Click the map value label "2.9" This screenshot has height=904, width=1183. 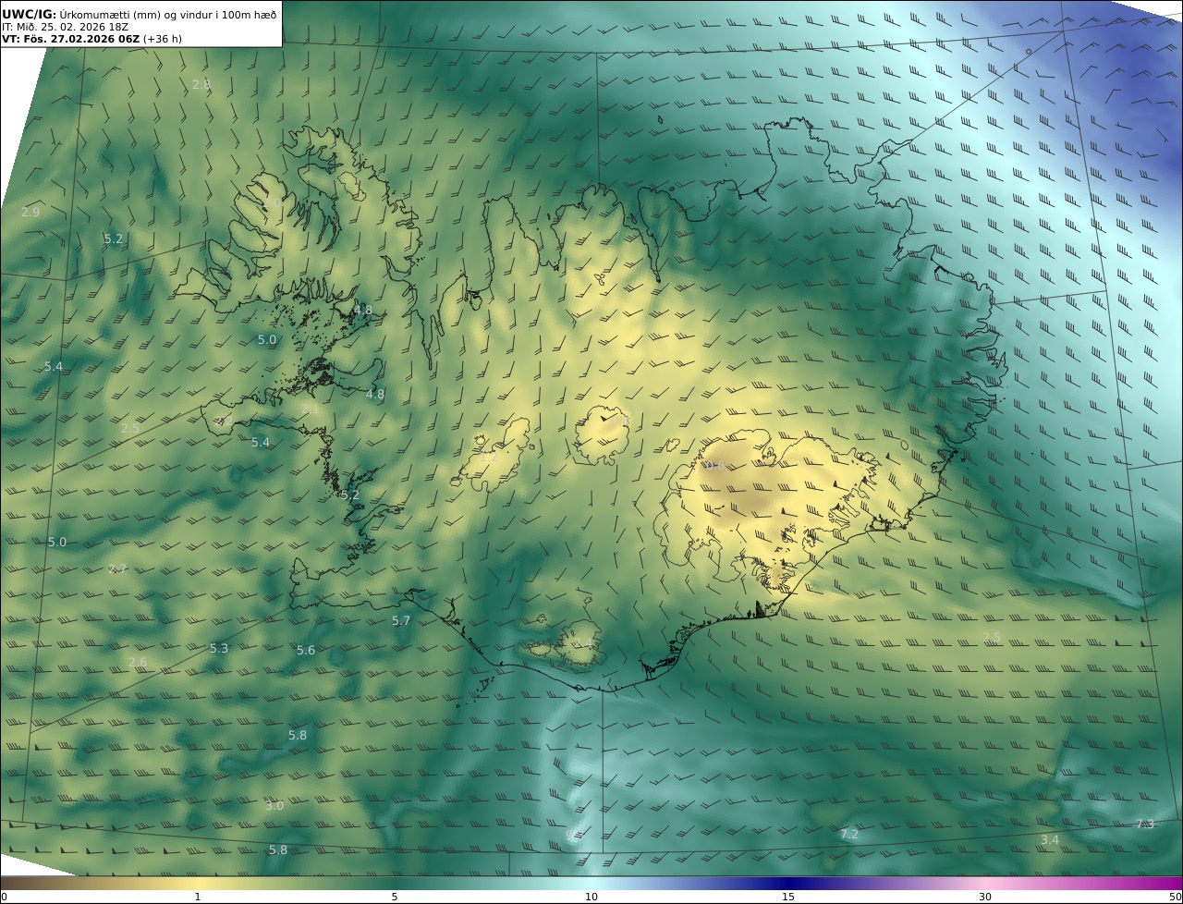click(30, 213)
